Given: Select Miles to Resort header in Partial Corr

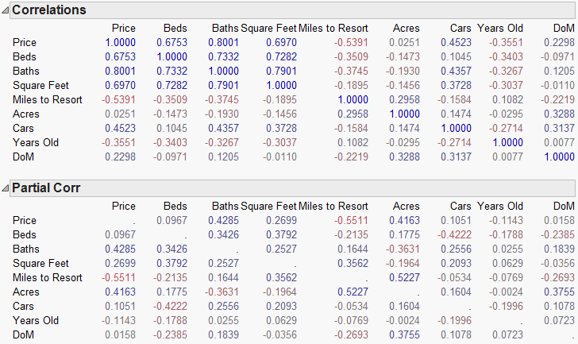Looking at the screenshot, I should click(333, 207).
